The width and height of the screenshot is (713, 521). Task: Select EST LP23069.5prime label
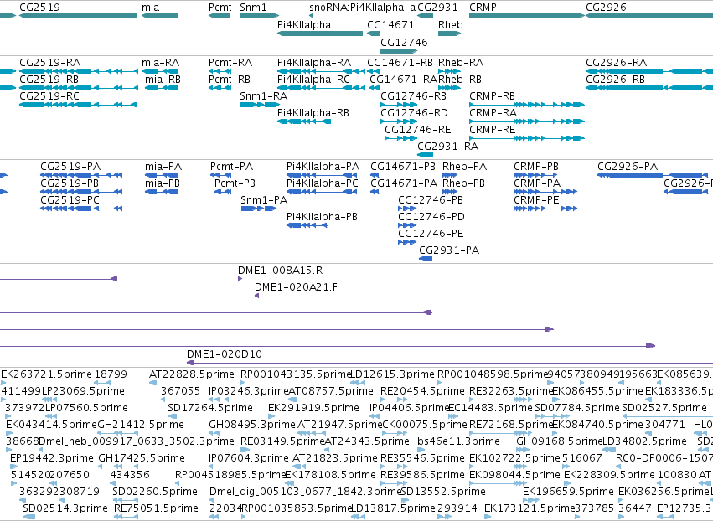(83, 391)
